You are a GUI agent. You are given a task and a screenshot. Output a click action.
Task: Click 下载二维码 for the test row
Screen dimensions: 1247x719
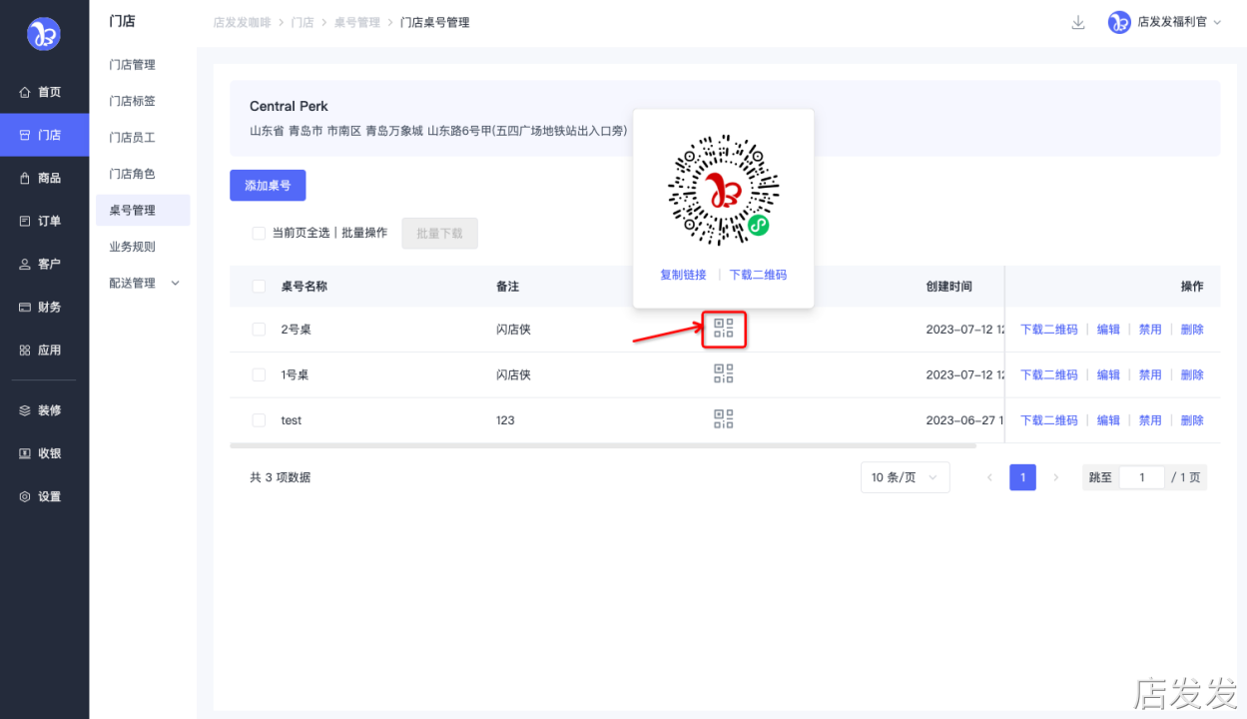point(1048,420)
